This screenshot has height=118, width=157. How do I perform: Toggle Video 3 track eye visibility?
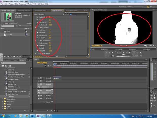(x=39, y=78)
